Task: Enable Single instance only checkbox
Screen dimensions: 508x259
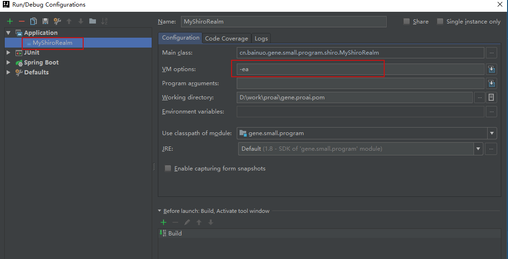Action: coord(440,22)
